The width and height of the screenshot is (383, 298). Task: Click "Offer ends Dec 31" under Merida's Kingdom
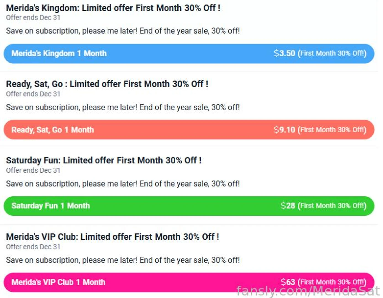pos(33,18)
